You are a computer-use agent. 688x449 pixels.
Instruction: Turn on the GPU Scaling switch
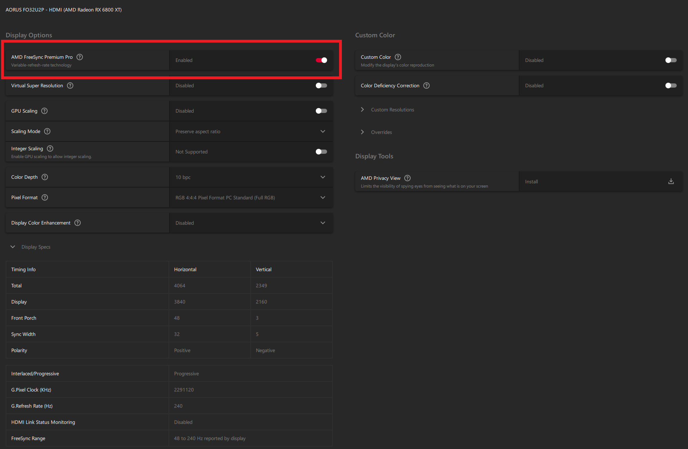click(321, 111)
